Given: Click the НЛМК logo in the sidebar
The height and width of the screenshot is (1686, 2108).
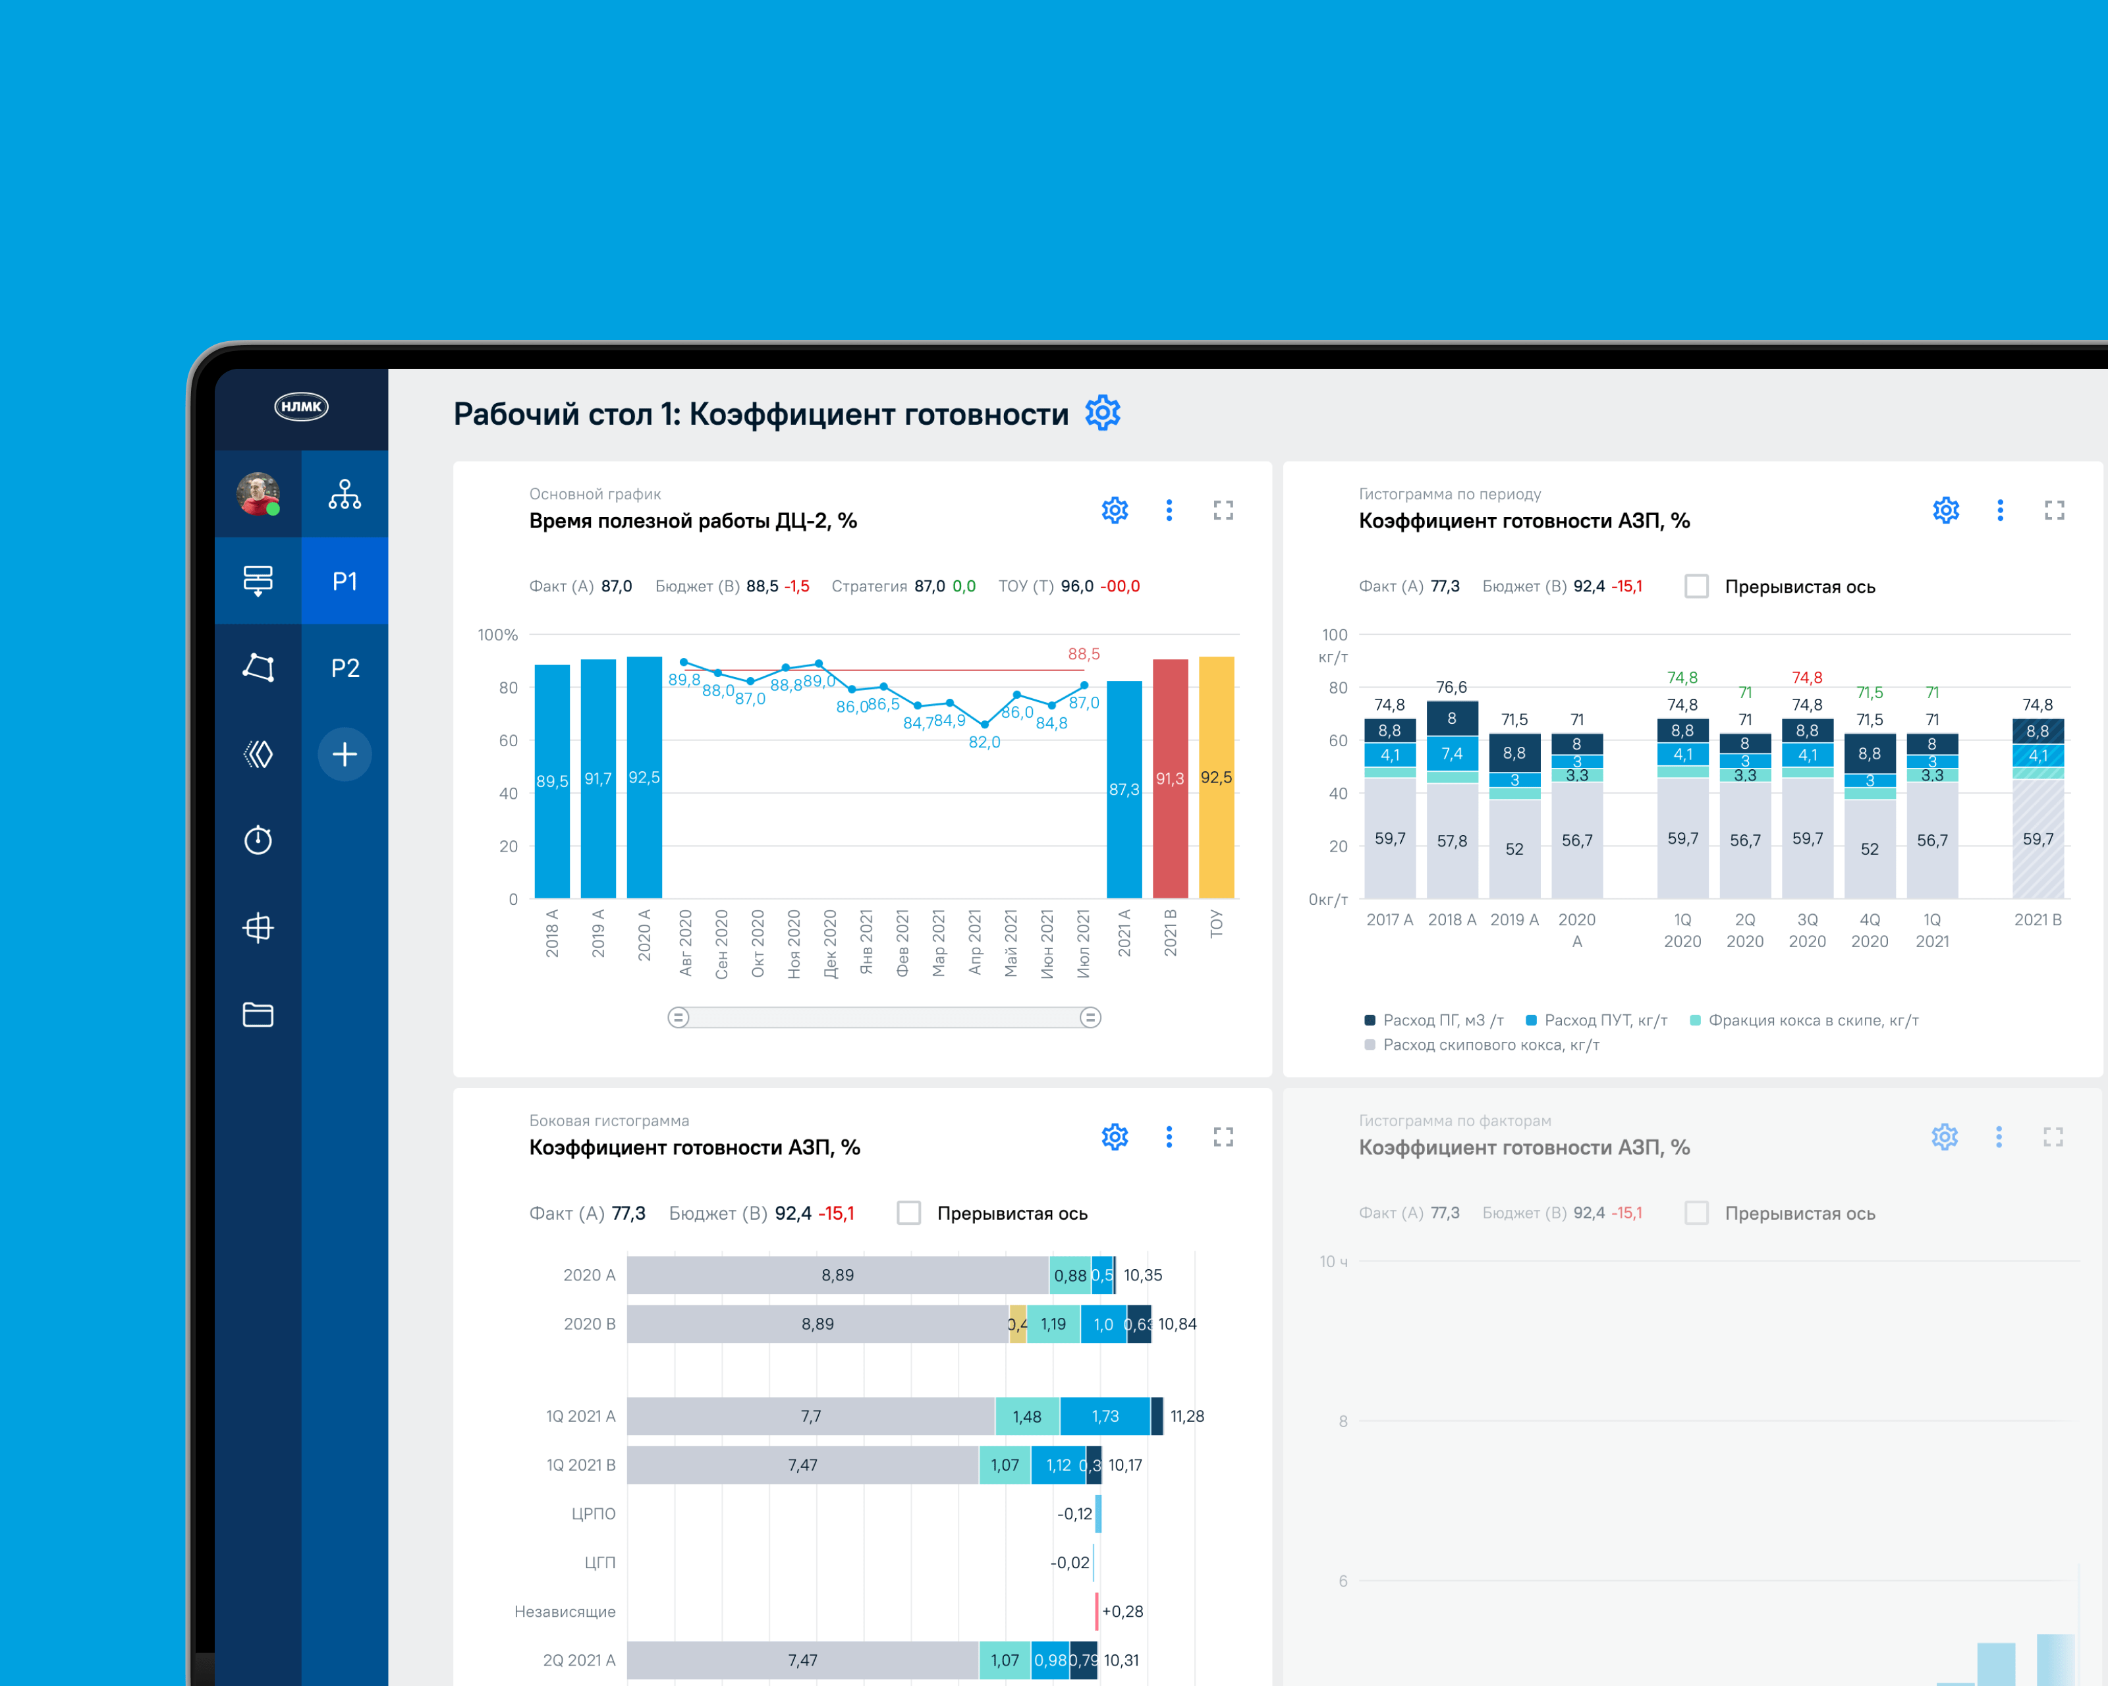Looking at the screenshot, I should point(301,406).
